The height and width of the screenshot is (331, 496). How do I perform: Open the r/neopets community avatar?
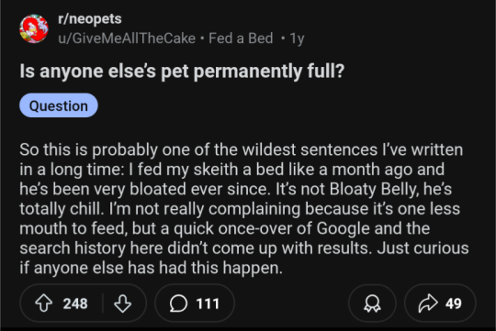tap(34, 28)
